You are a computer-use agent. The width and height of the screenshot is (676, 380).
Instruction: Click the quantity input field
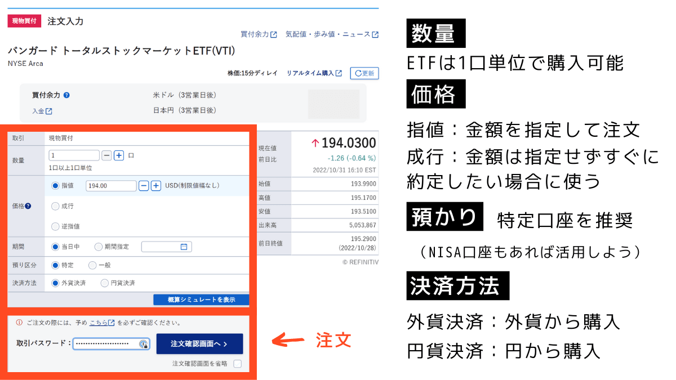[74, 155]
